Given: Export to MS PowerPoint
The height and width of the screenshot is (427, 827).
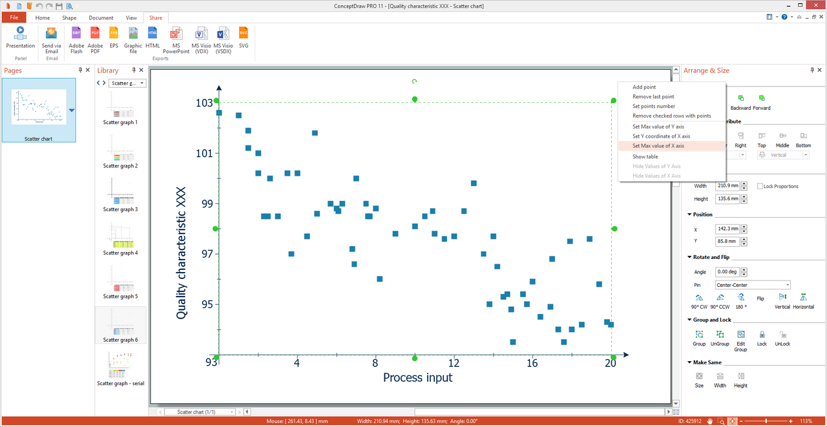Looking at the screenshot, I should coord(176,39).
